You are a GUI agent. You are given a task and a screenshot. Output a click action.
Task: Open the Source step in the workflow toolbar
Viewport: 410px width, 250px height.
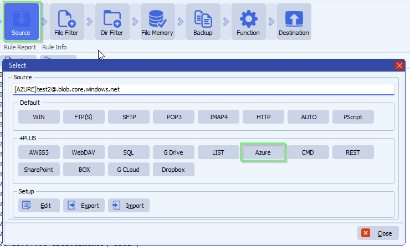tap(22, 22)
